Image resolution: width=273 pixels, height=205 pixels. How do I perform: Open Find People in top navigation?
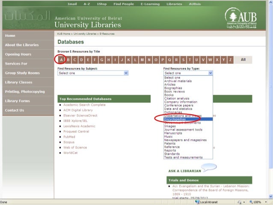(124, 4)
